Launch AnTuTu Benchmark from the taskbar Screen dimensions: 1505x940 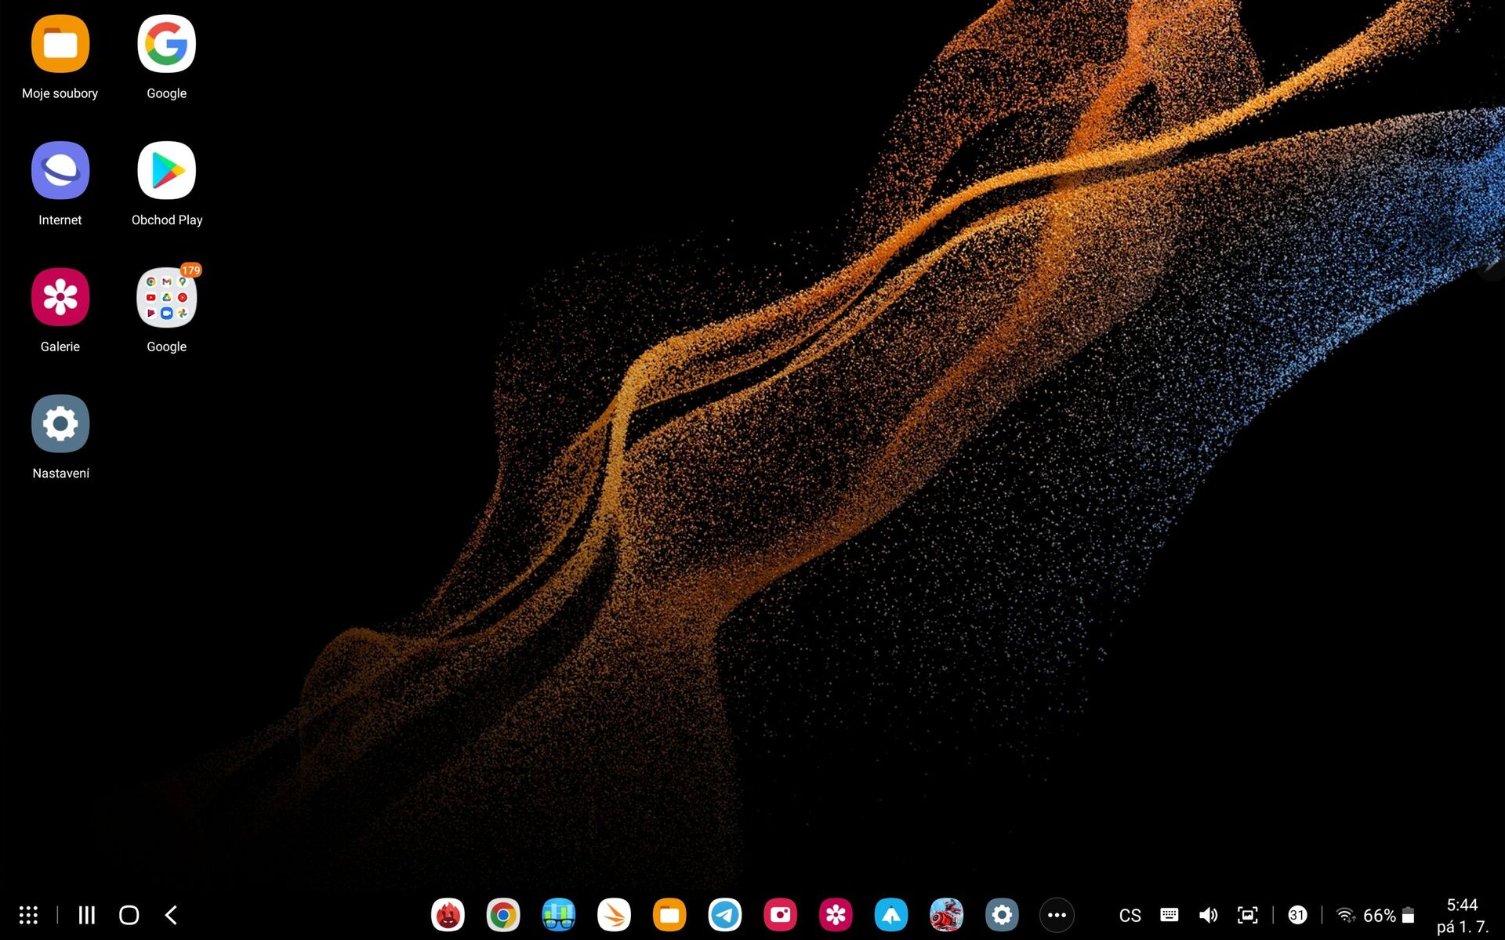(448, 914)
